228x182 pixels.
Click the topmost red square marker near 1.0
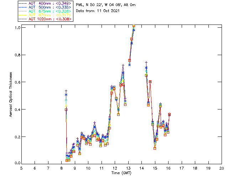click(134, 26)
